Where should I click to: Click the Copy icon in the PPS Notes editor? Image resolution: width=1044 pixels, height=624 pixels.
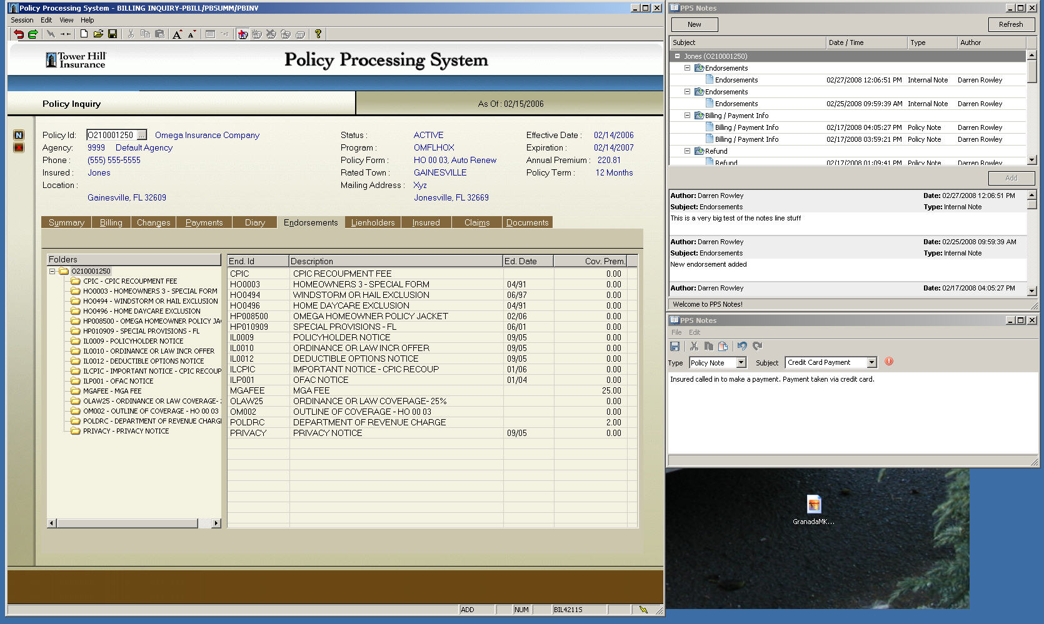tap(708, 346)
